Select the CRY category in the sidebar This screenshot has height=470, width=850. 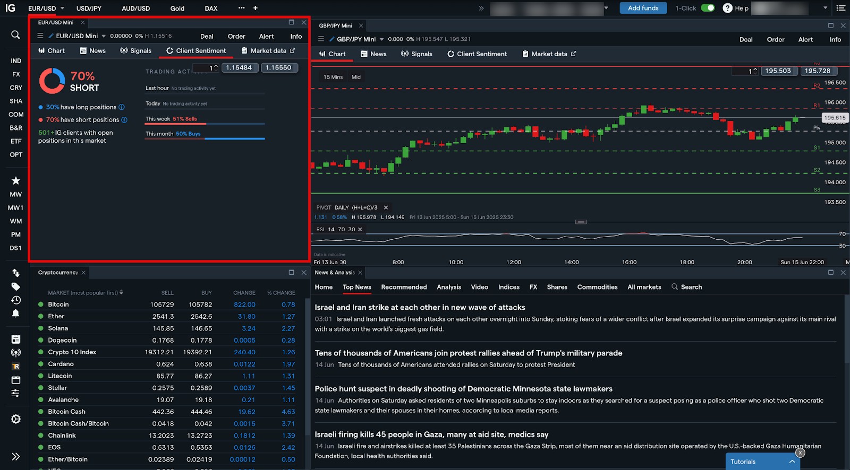16,88
